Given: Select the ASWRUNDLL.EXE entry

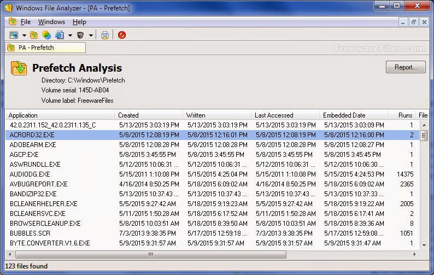Looking at the screenshot, I should click(35, 165).
